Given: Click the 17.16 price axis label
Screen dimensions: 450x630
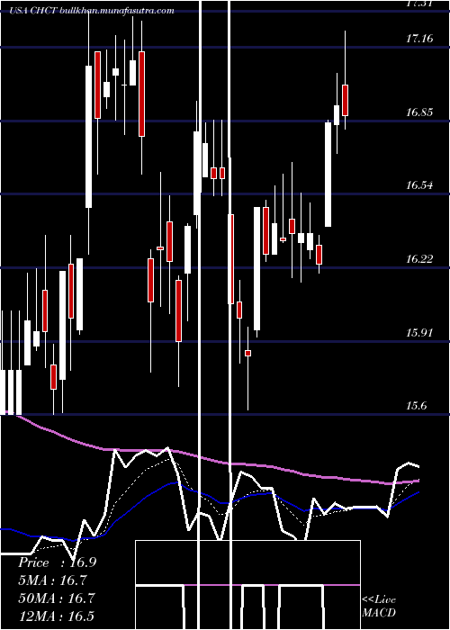Looking at the screenshot, I should [x=419, y=39].
